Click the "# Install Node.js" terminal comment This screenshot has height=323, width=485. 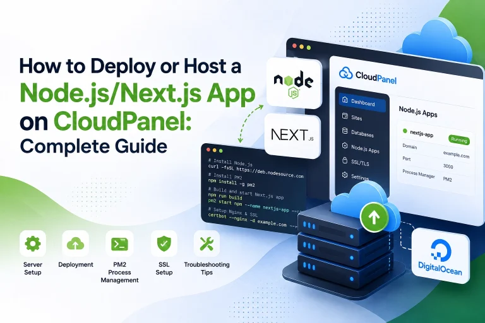click(230, 162)
